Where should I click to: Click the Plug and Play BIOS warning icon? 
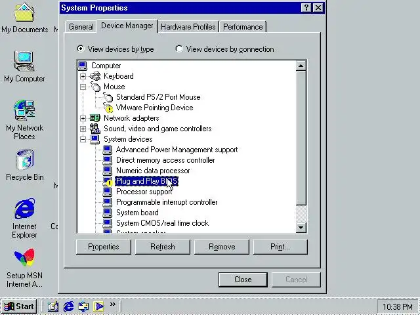coord(108,181)
